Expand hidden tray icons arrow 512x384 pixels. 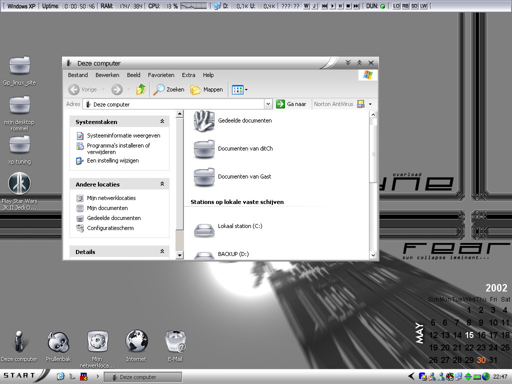click(x=411, y=376)
